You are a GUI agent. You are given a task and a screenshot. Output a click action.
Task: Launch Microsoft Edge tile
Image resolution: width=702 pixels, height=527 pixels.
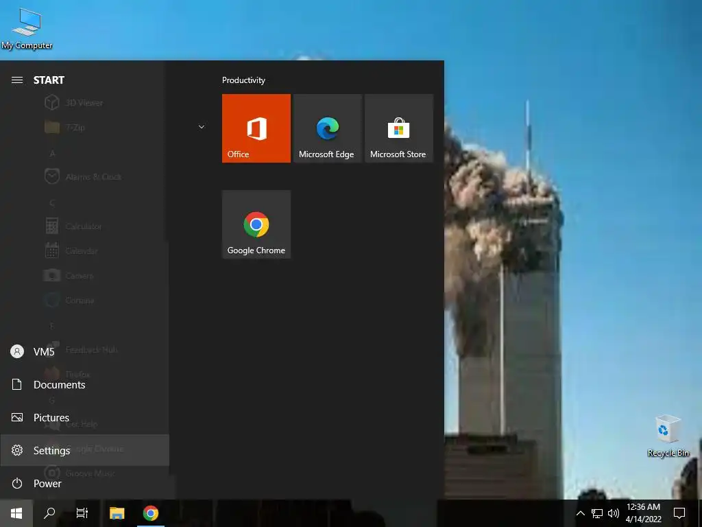click(x=327, y=128)
